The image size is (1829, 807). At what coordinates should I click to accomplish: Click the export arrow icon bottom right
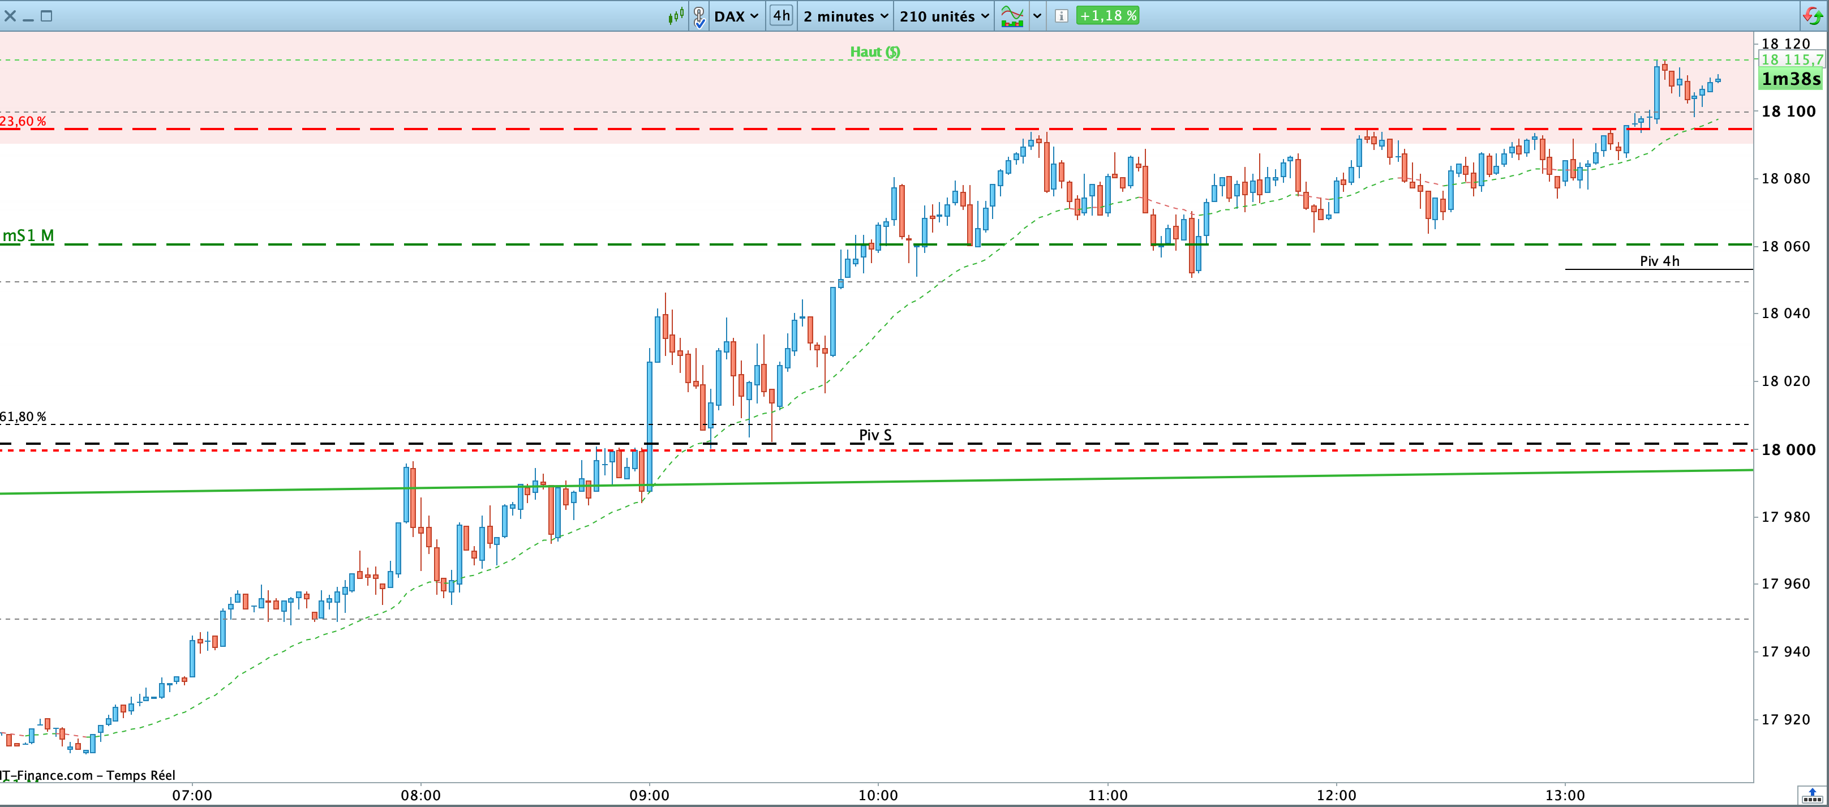[1812, 796]
